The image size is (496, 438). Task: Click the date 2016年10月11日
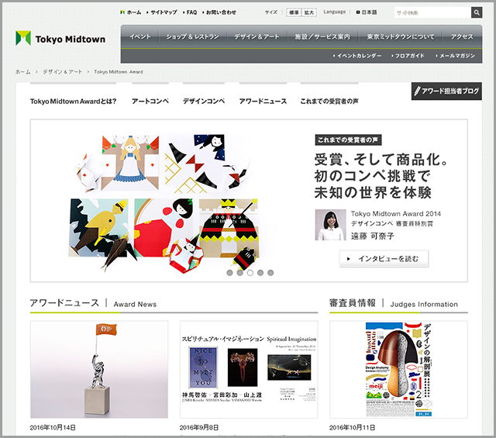(x=352, y=428)
